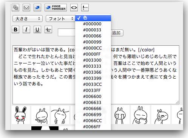Viewport: 188px width, 138px height.
Task: Open the Image Manager button
Action: 55,8
